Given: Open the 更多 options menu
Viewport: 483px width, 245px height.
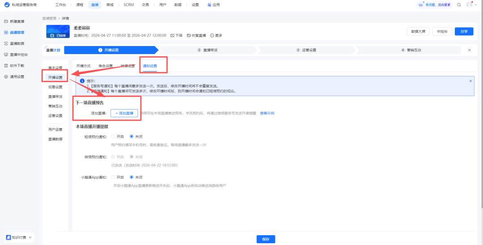Looking at the screenshot, I should [x=216, y=35].
